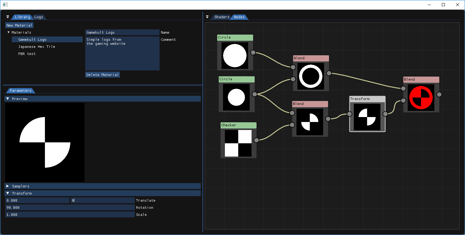This screenshot has height=235, width=465.
Task: Click the top Circle node output pin
Action: pyautogui.click(x=253, y=52)
